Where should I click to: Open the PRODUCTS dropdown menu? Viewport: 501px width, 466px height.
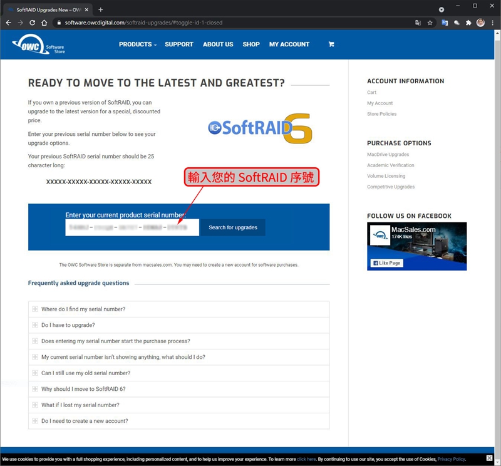[138, 44]
